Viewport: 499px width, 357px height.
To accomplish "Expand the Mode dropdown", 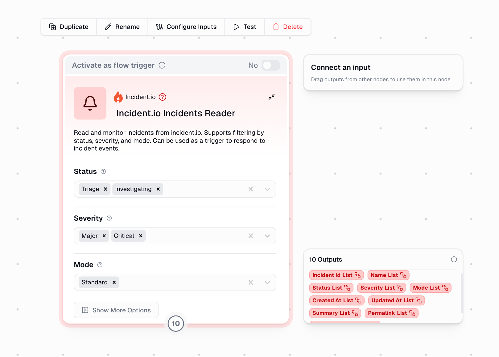I will point(267,282).
